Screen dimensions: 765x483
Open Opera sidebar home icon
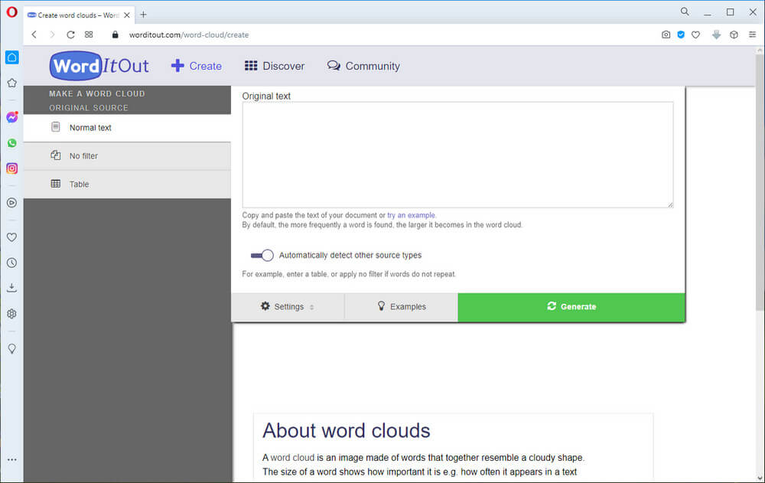(x=11, y=57)
